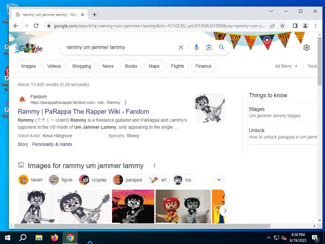Filter images by figure chip
The width and height of the screenshot is (325, 244).
click(62, 180)
